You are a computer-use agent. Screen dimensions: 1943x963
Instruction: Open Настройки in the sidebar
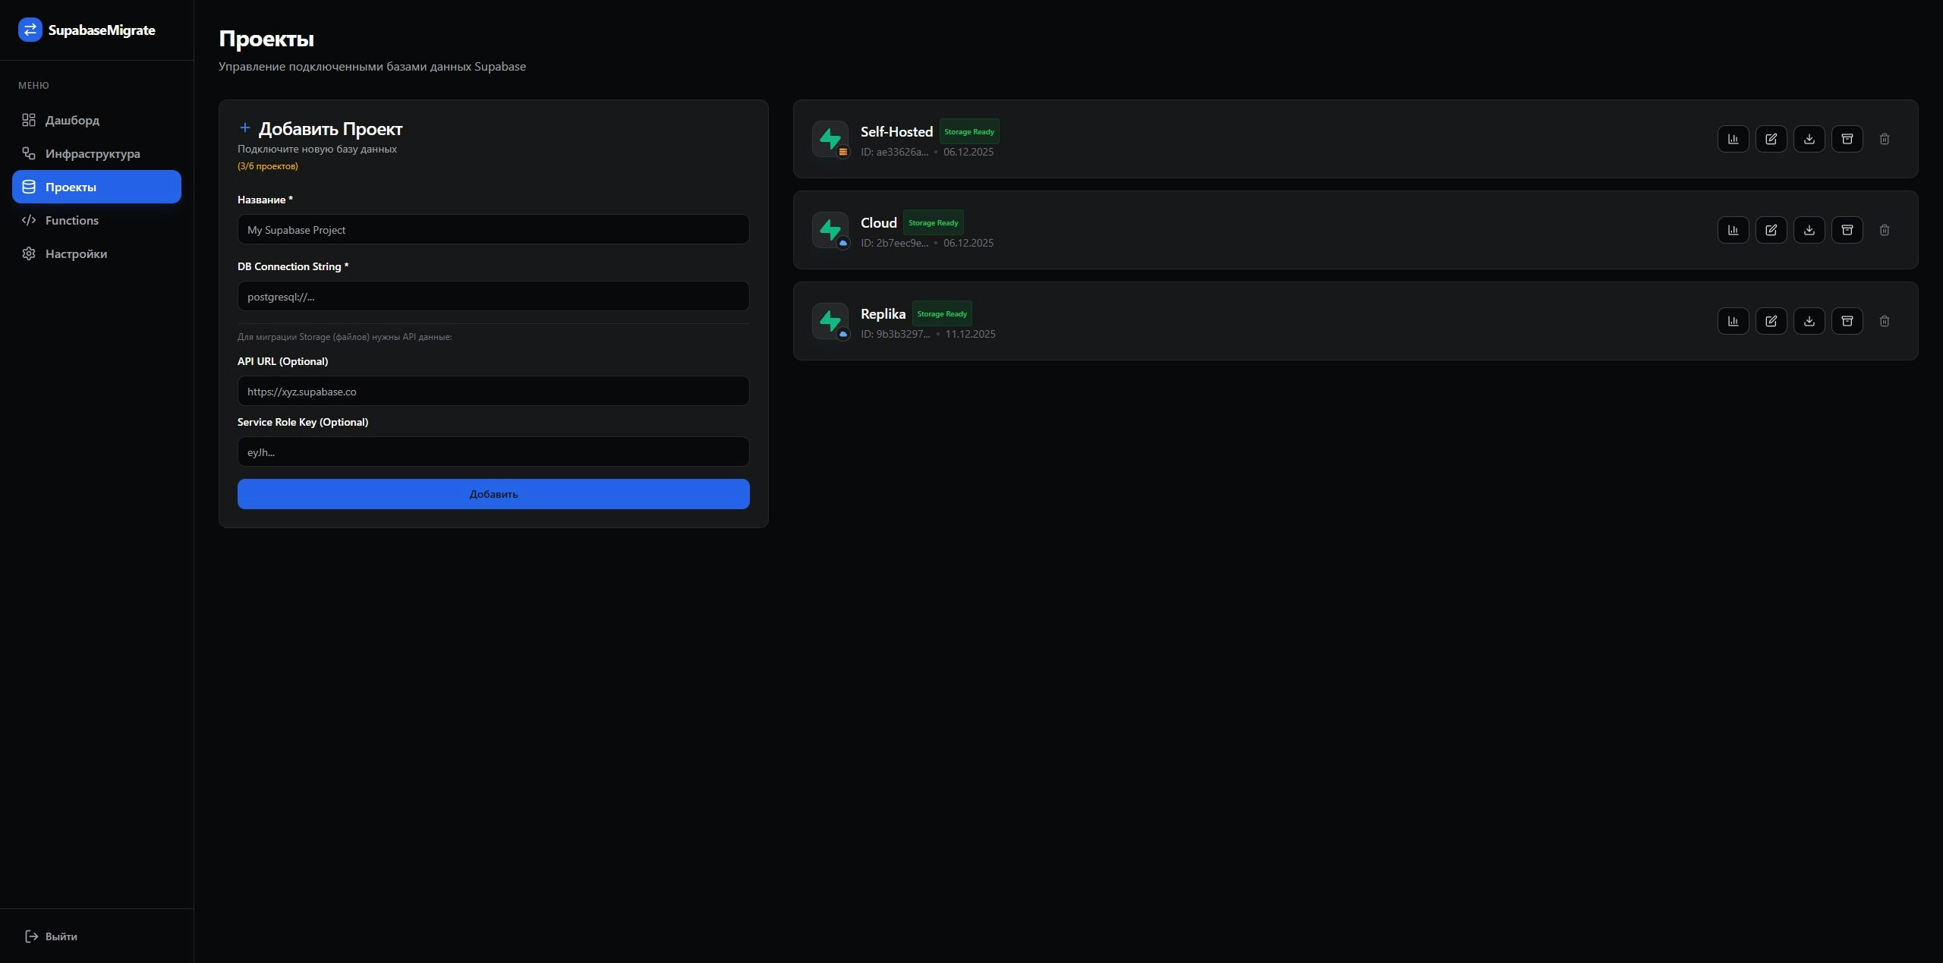76,253
